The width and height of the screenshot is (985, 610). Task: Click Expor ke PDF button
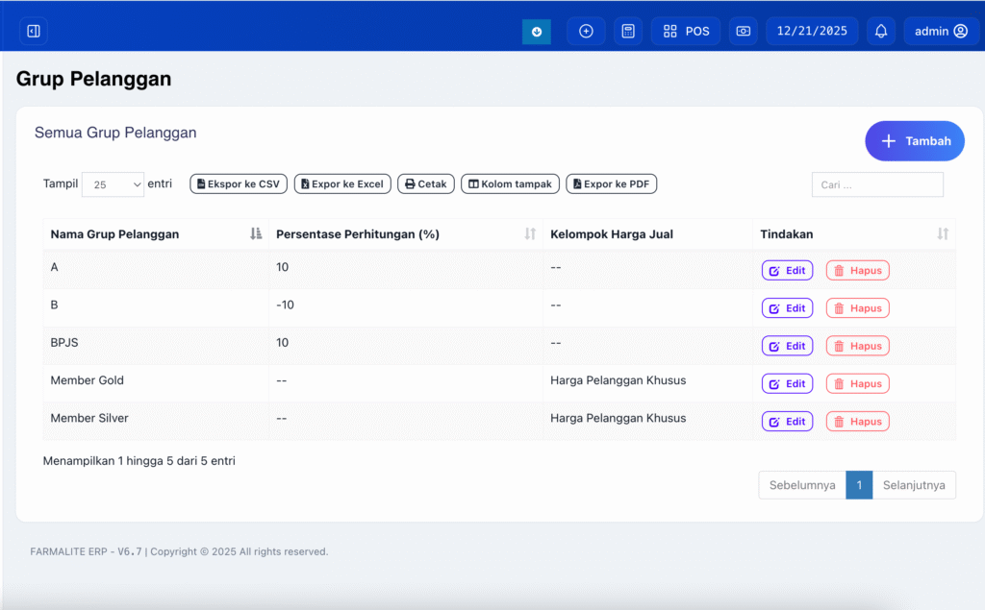click(611, 184)
